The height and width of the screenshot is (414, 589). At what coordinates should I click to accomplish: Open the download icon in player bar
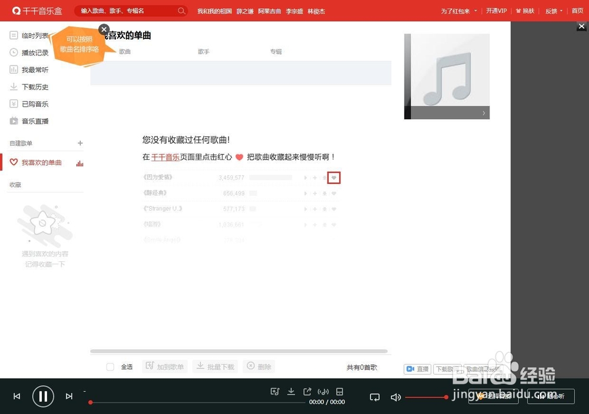(291, 391)
